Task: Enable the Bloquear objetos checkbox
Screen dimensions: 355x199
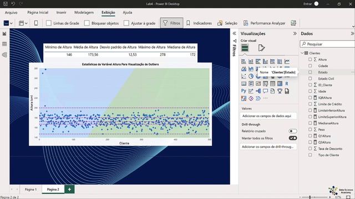Action: [x=87, y=23]
